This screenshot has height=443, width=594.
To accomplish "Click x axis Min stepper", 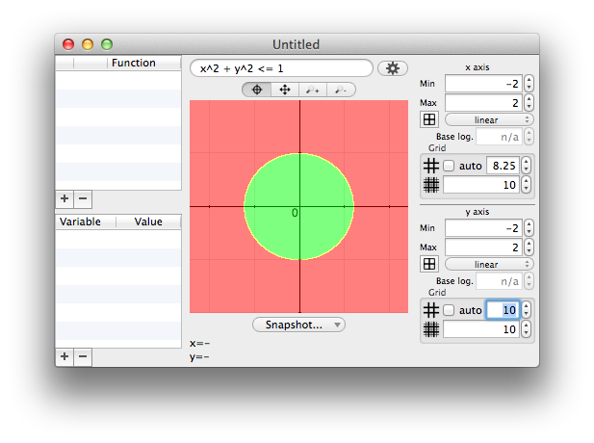I will tap(529, 84).
